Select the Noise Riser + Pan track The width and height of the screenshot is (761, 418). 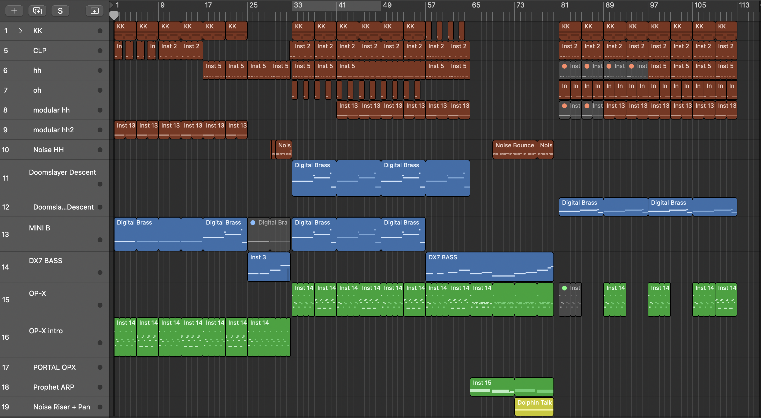tap(61, 407)
